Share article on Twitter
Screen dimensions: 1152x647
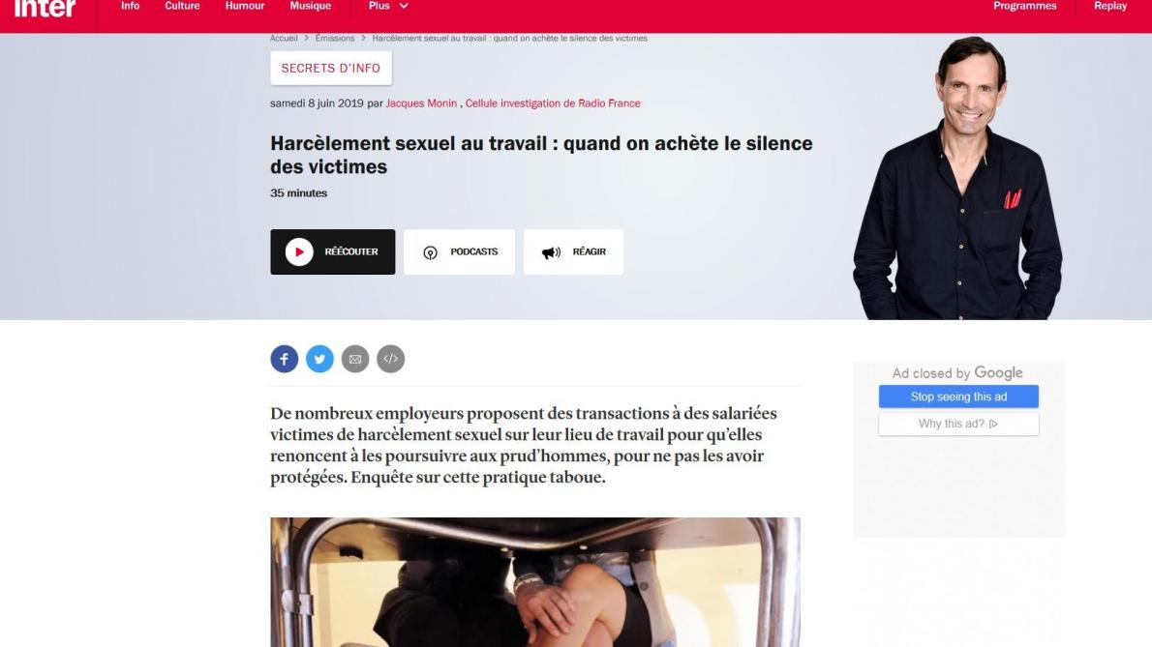coord(319,359)
